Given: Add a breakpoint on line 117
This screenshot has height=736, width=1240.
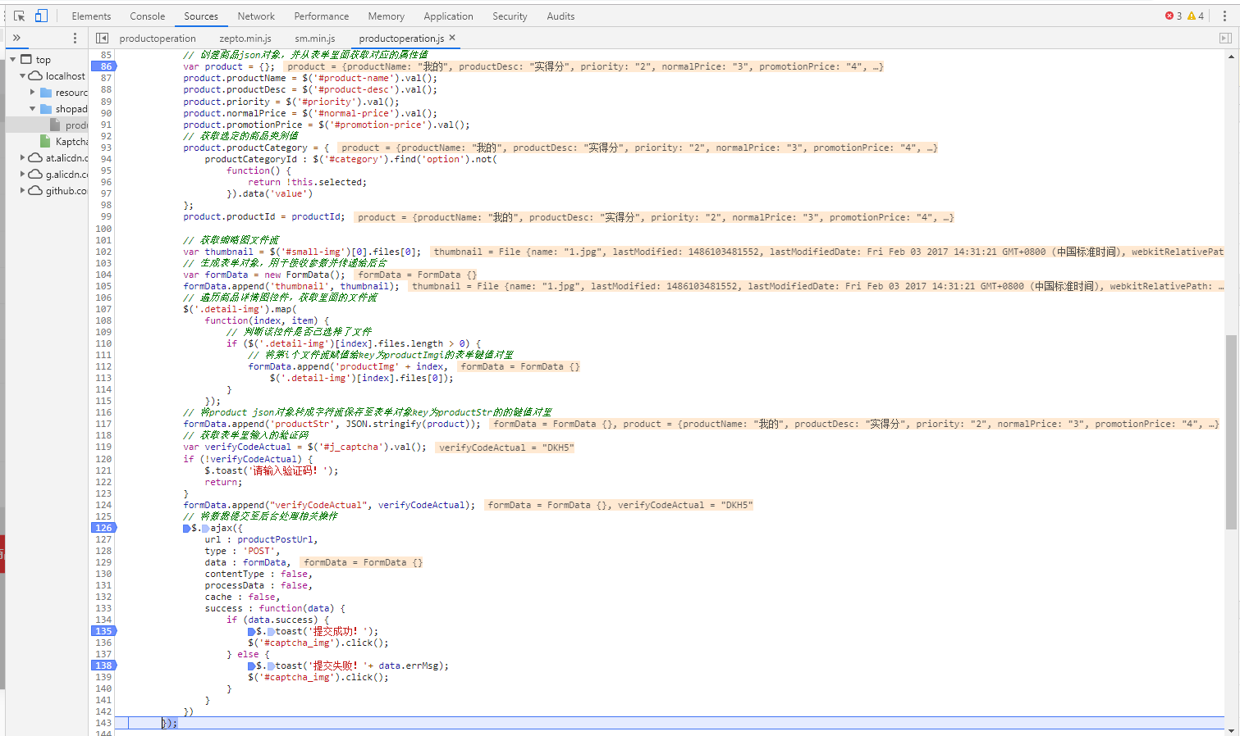Looking at the screenshot, I should tap(103, 424).
